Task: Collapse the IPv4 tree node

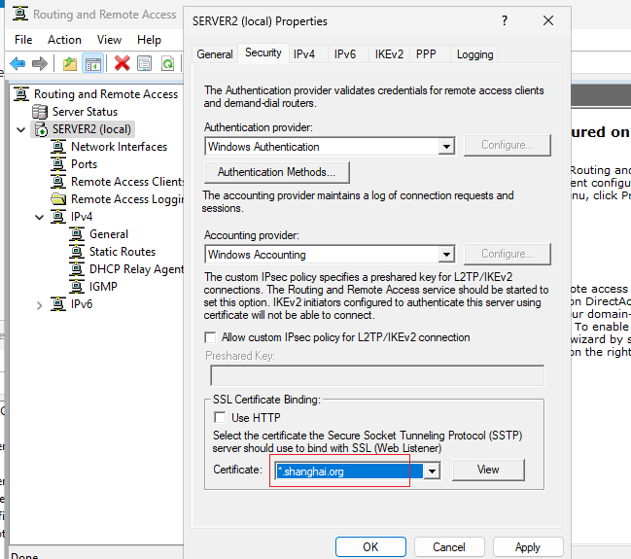Action: (39, 218)
